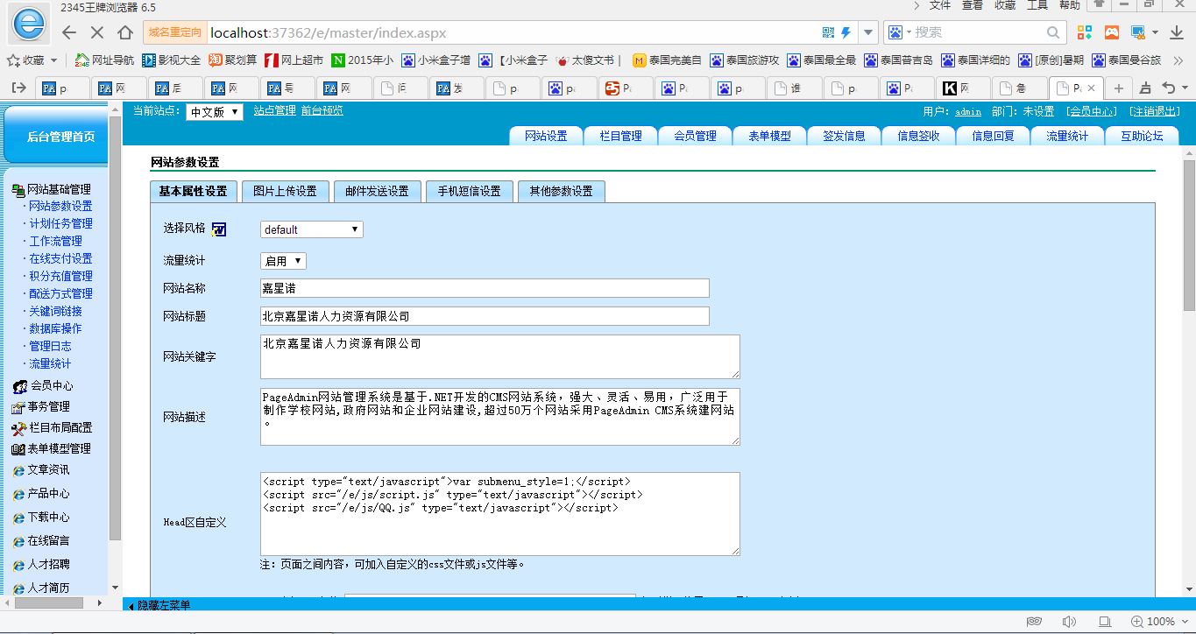Click the browser home button
The width and height of the screenshot is (1196, 634).
(x=125, y=32)
